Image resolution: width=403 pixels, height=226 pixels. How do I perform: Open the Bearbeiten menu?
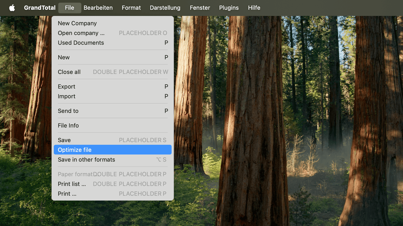pyautogui.click(x=98, y=7)
